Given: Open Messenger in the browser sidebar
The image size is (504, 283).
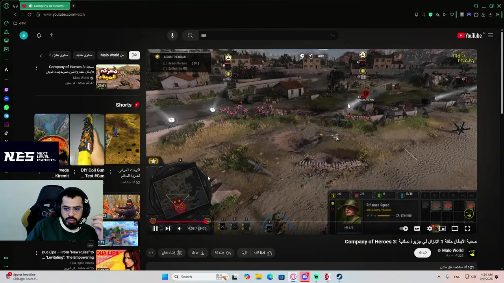Looking at the screenshot, I should [x=6, y=99].
